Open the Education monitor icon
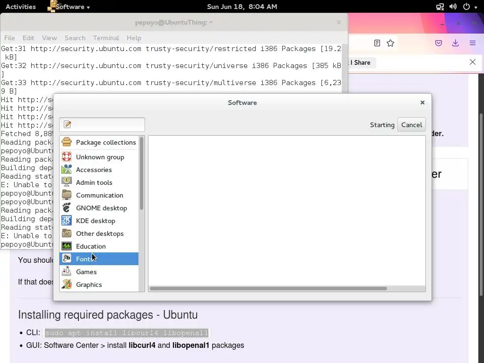484x363 pixels. point(66,246)
